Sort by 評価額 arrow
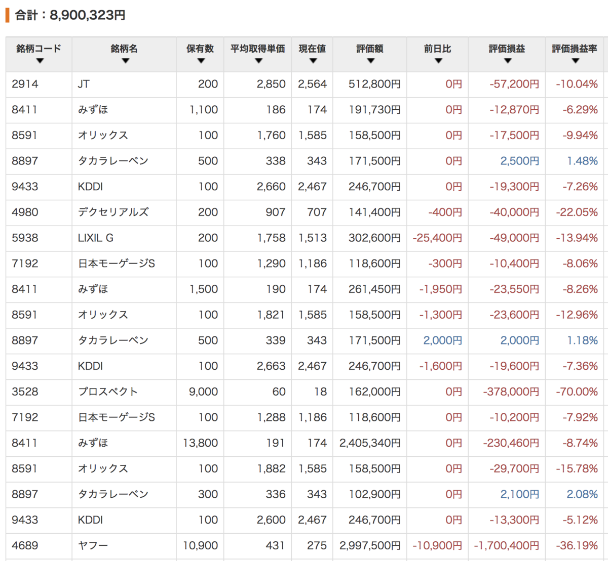The height and width of the screenshot is (561, 608). pos(370,61)
